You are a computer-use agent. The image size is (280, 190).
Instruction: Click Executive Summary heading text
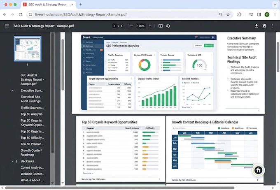coord(241,38)
